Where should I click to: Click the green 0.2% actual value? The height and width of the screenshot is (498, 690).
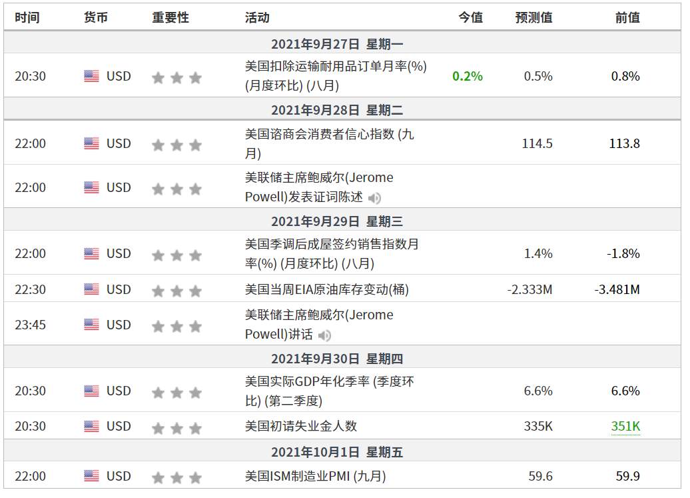[468, 76]
